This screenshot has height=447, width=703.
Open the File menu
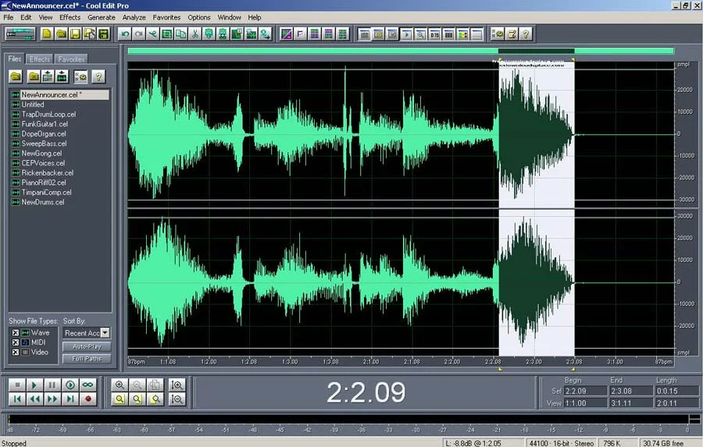coord(9,17)
